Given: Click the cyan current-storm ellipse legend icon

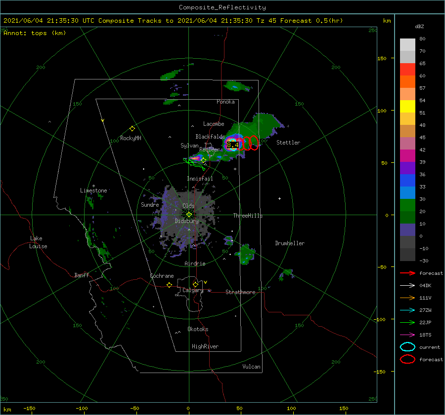Looking at the screenshot, I should pos(407,347).
